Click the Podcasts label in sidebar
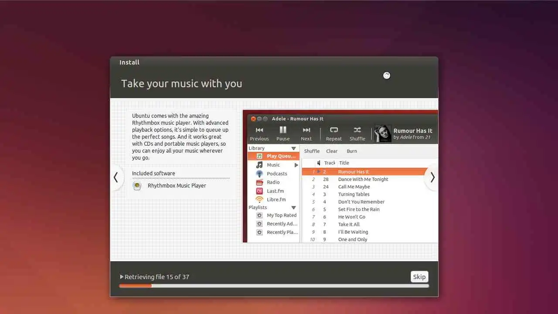This screenshot has height=314, width=558. [277, 174]
